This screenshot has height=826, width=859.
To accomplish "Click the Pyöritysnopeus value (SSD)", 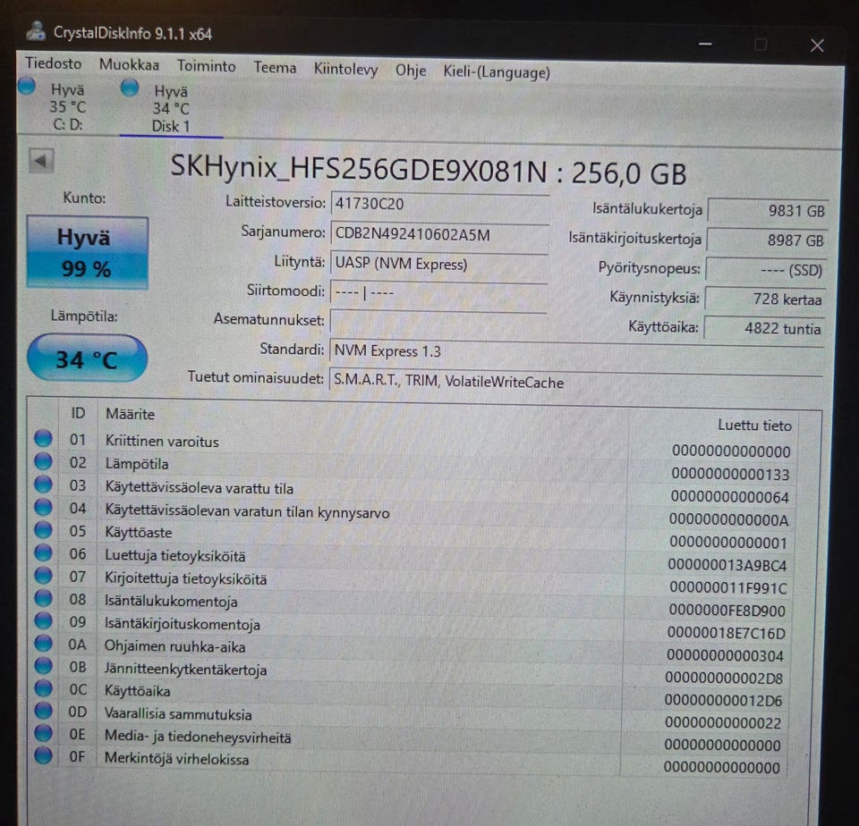I will tap(766, 269).
